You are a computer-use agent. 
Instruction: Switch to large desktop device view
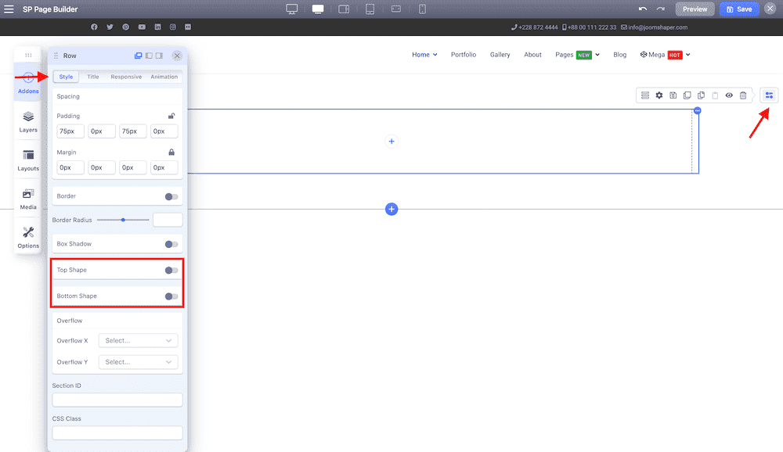pyautogui.click(x=291, y=9)
